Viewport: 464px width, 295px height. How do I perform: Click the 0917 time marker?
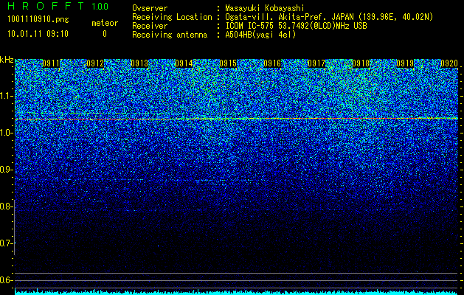click(316, 63)
